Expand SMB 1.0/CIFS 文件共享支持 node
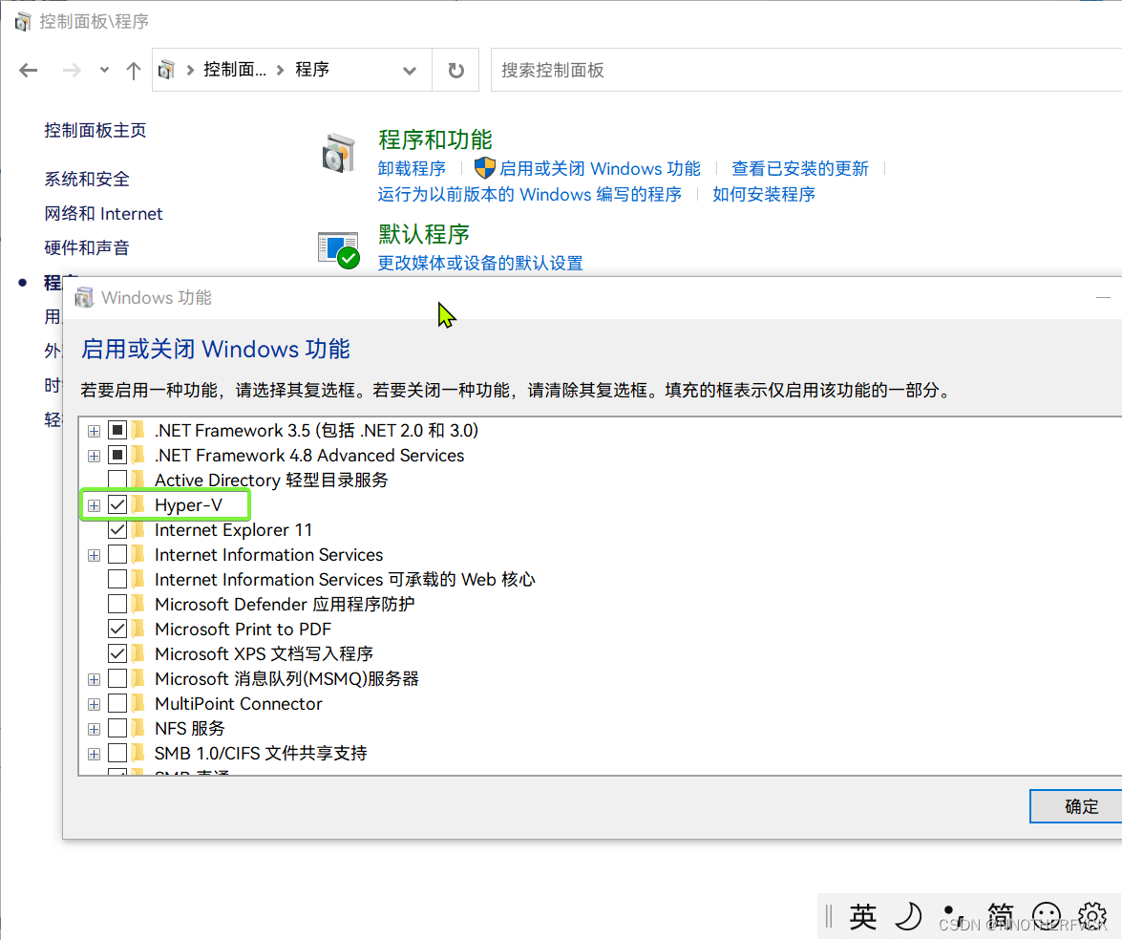 click(x=94, y=754)
